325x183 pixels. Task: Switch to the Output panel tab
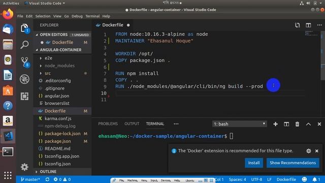pos(132,124)
